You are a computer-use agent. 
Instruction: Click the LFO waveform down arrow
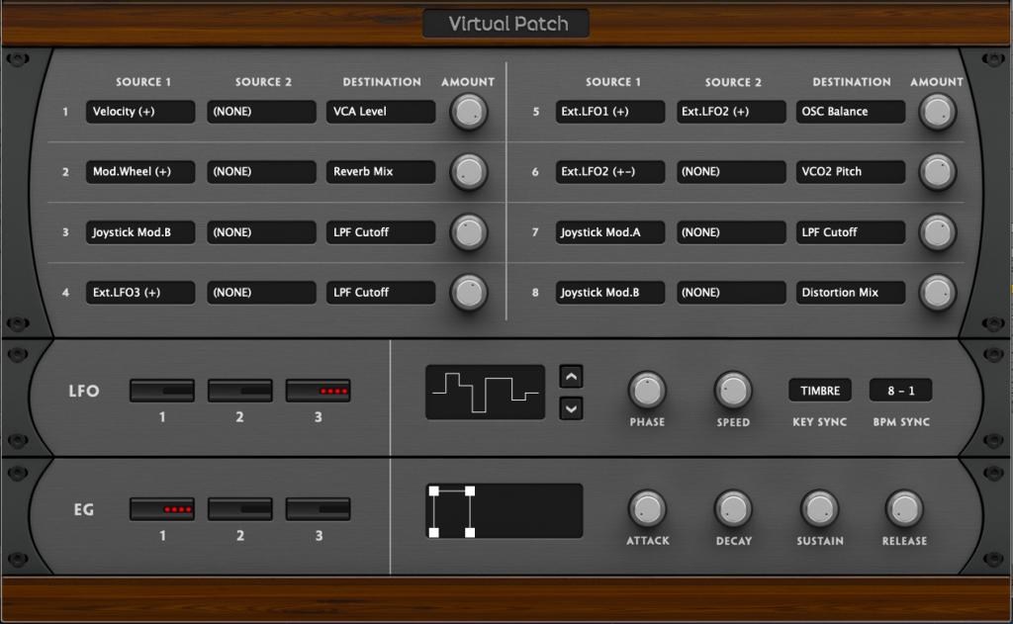(x=571, y=406)
